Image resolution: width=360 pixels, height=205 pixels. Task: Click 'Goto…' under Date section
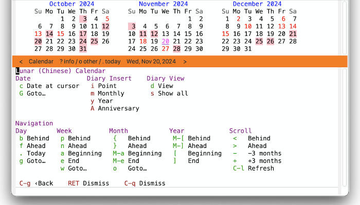tap(32, 94)
